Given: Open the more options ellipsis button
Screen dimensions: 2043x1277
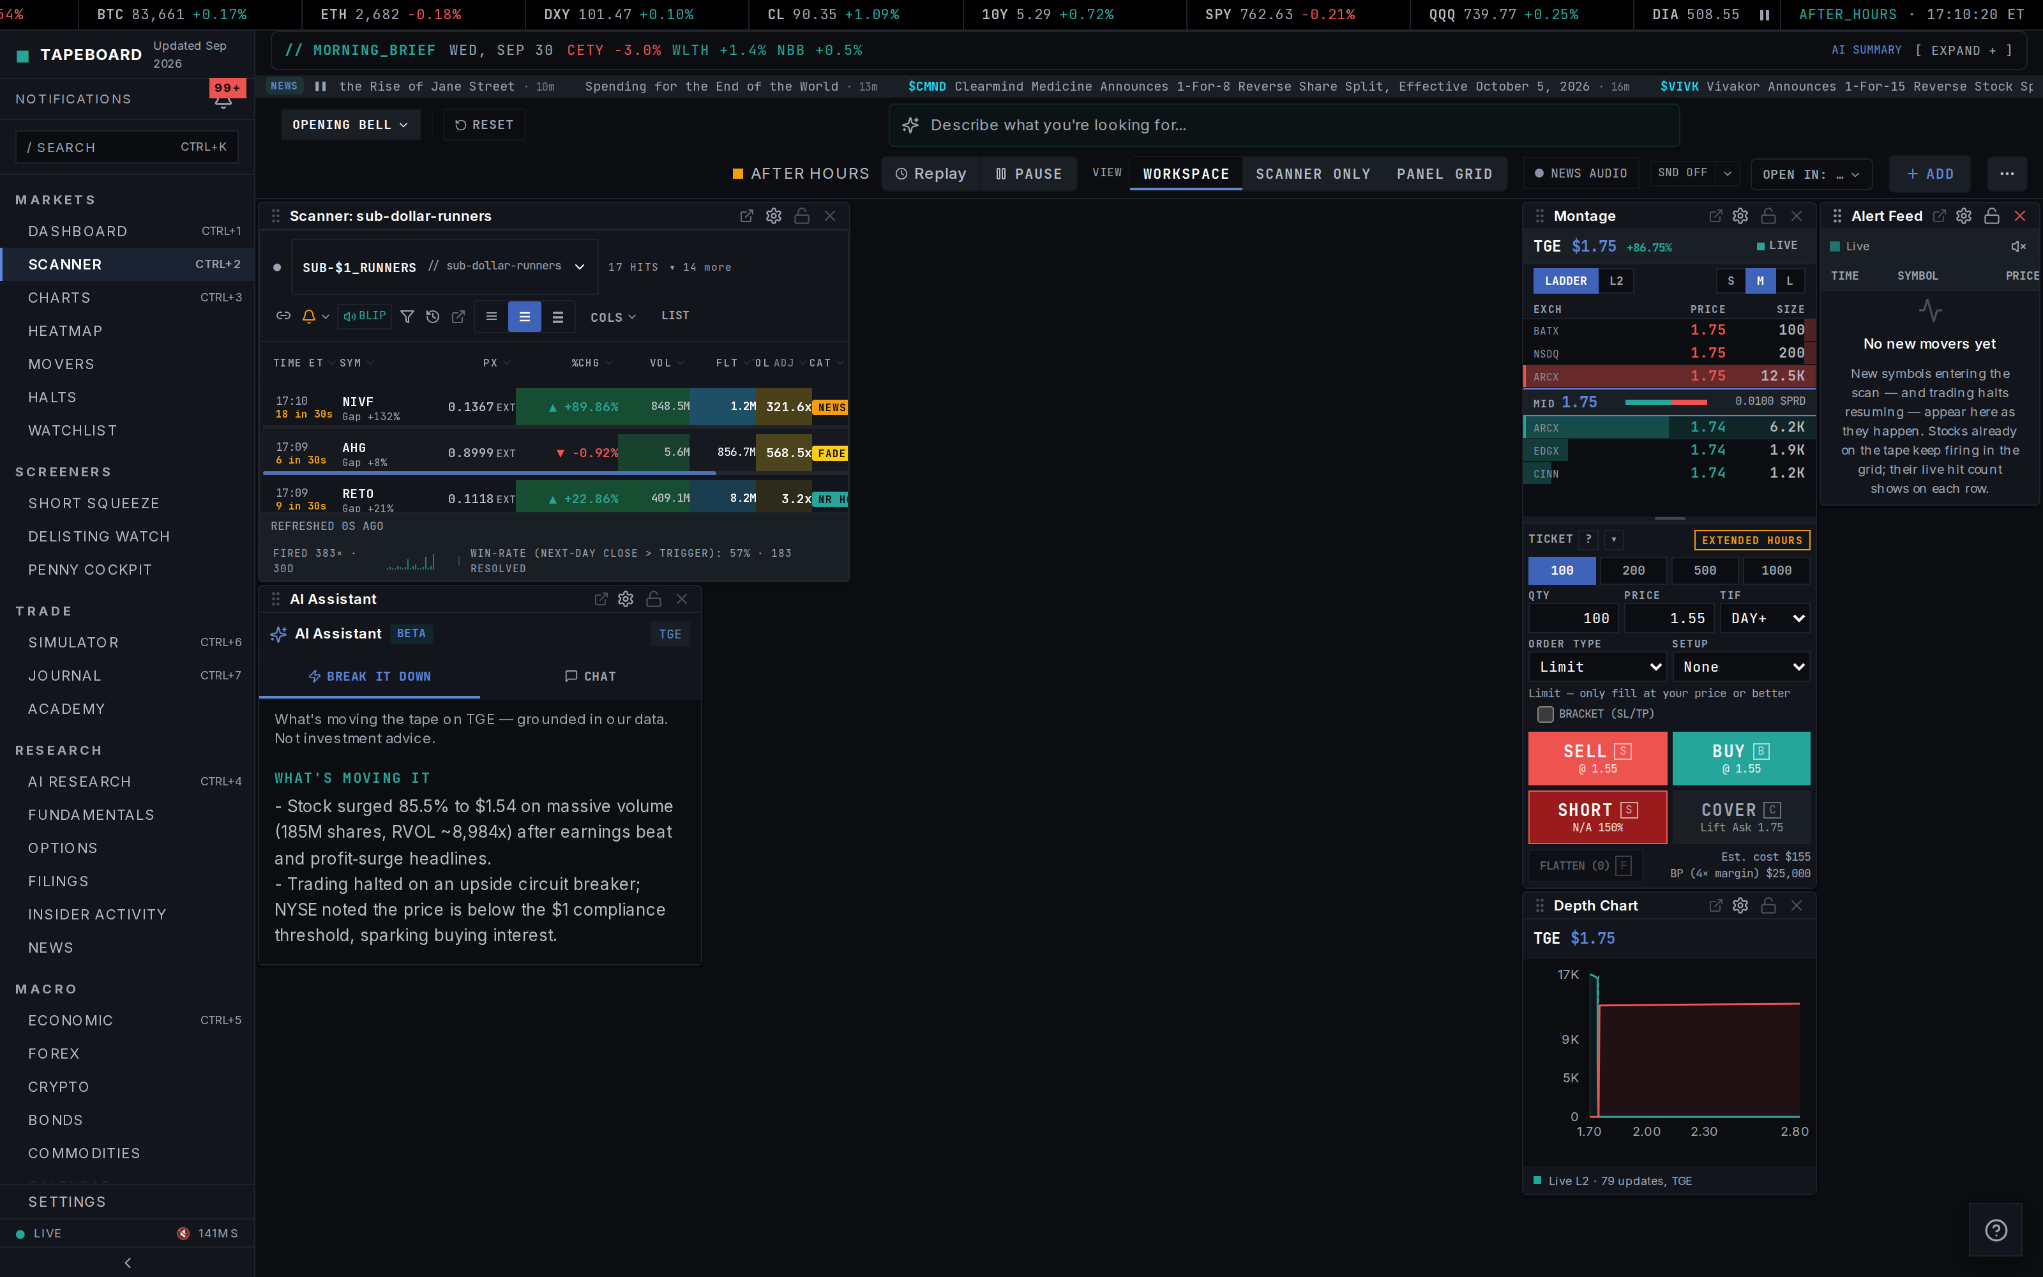Looking at the screenshot, I should point(2007,174).
